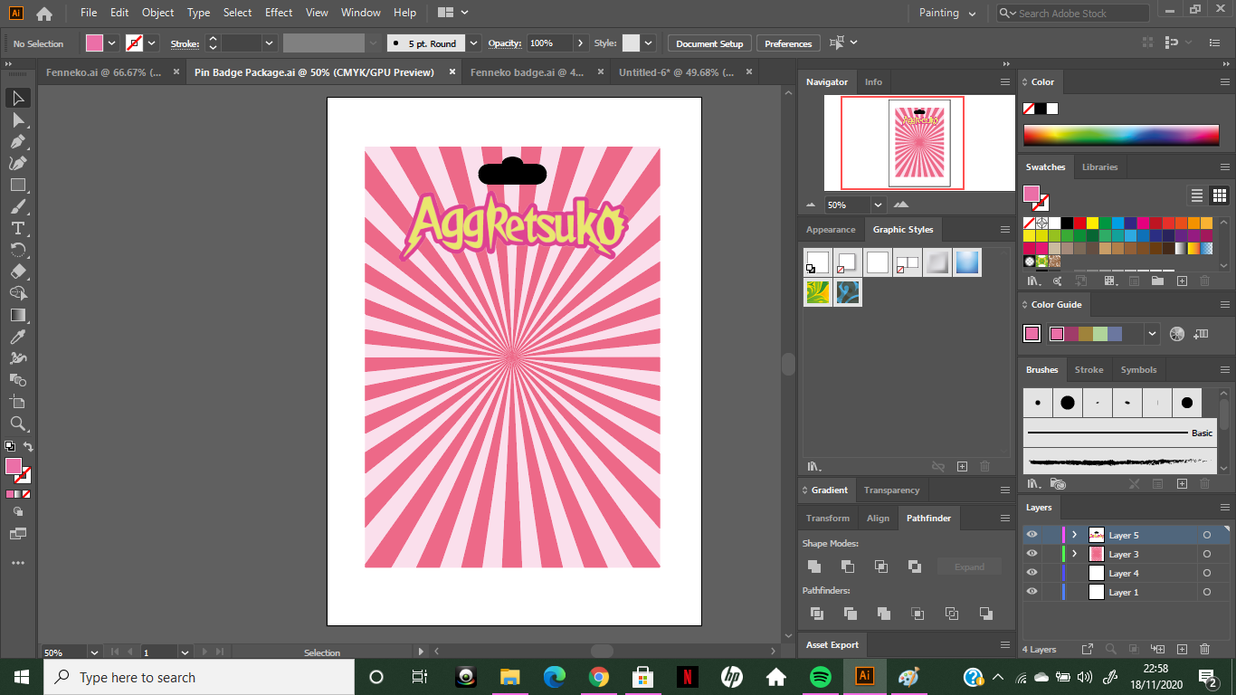Select the Eyedropper tool
The width and height of the screenshot is (1236, 695).
[x=18, y=337]
